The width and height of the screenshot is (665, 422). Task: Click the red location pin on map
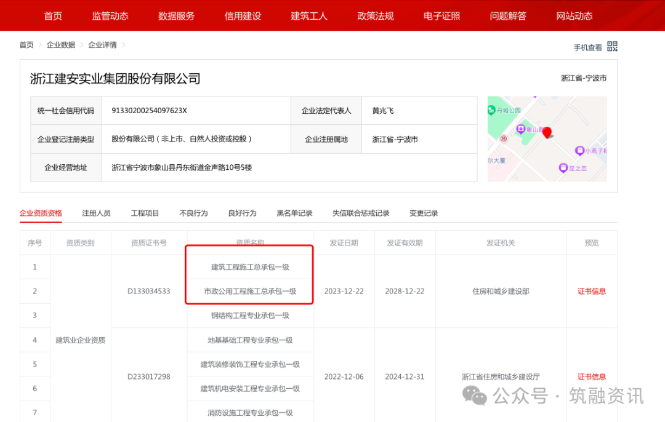coord(547,133)
